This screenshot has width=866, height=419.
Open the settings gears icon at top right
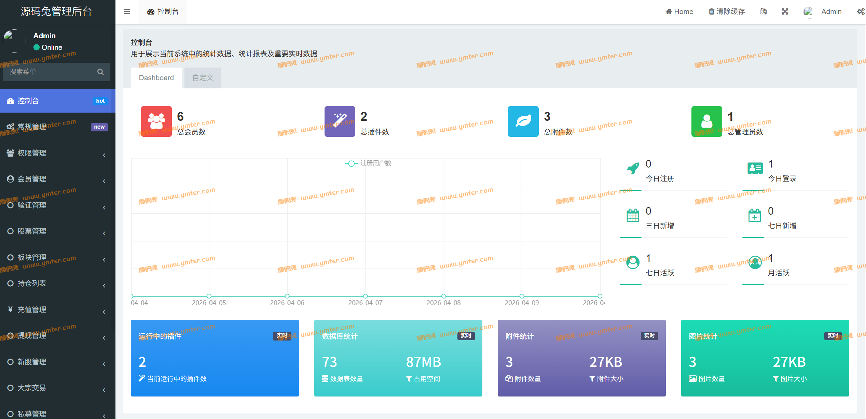click(861, 12)
